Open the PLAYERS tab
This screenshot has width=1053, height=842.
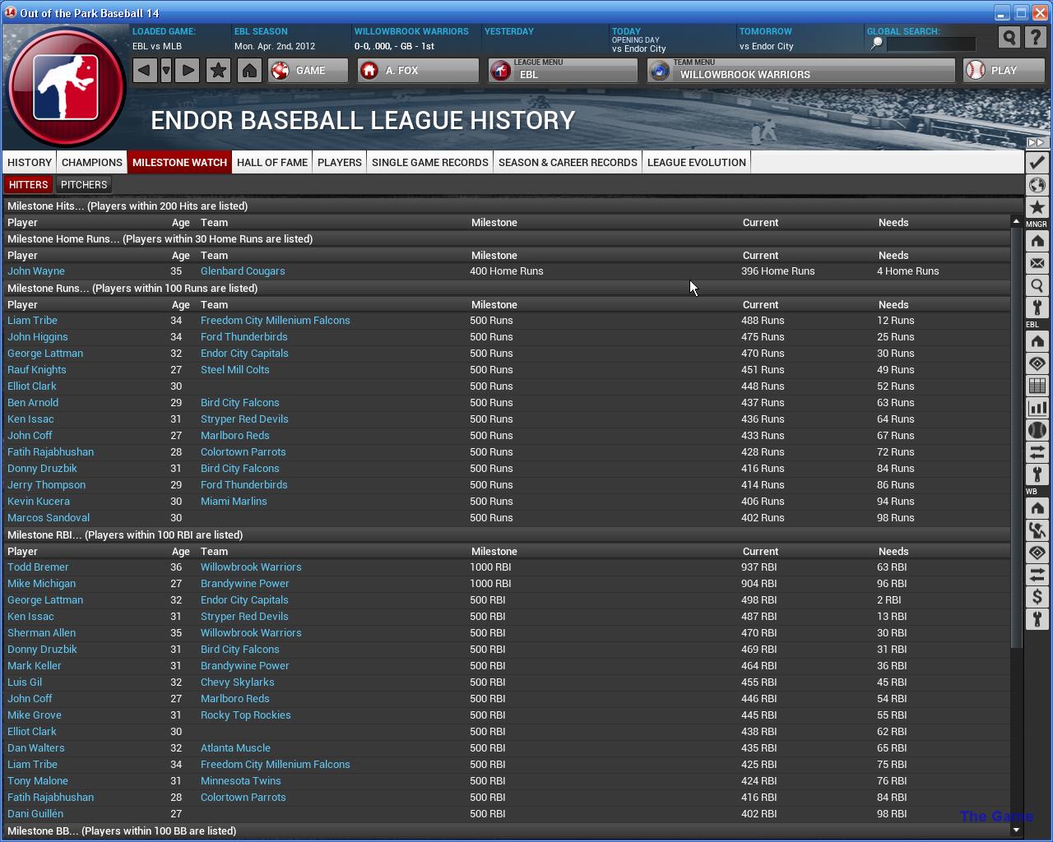click(340, 162)
